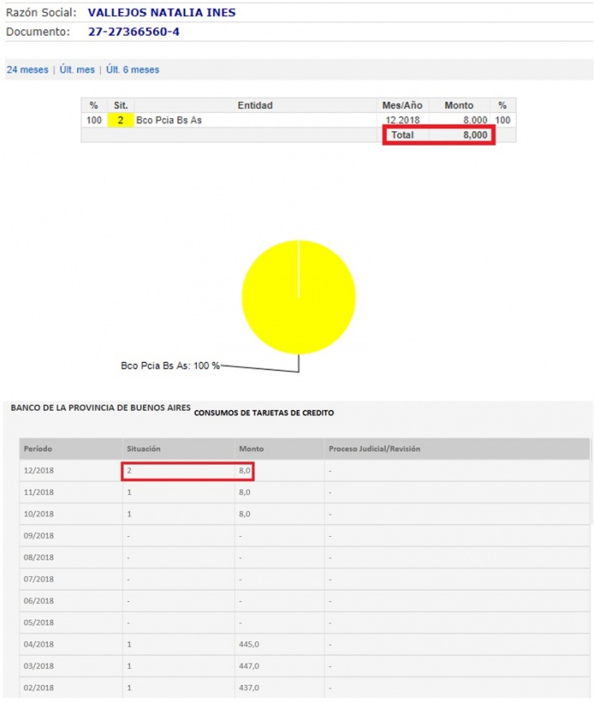Choose the Últ. 6 meses link
Image resolution: width=594 pixels, height=703 pixels.
tap(133, 70)
